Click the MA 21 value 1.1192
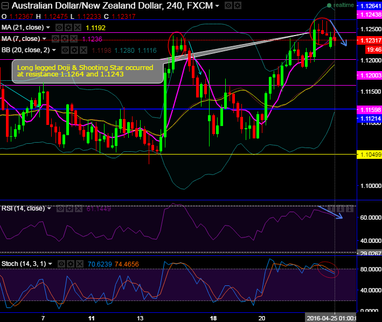 click(x=95, y=28)
